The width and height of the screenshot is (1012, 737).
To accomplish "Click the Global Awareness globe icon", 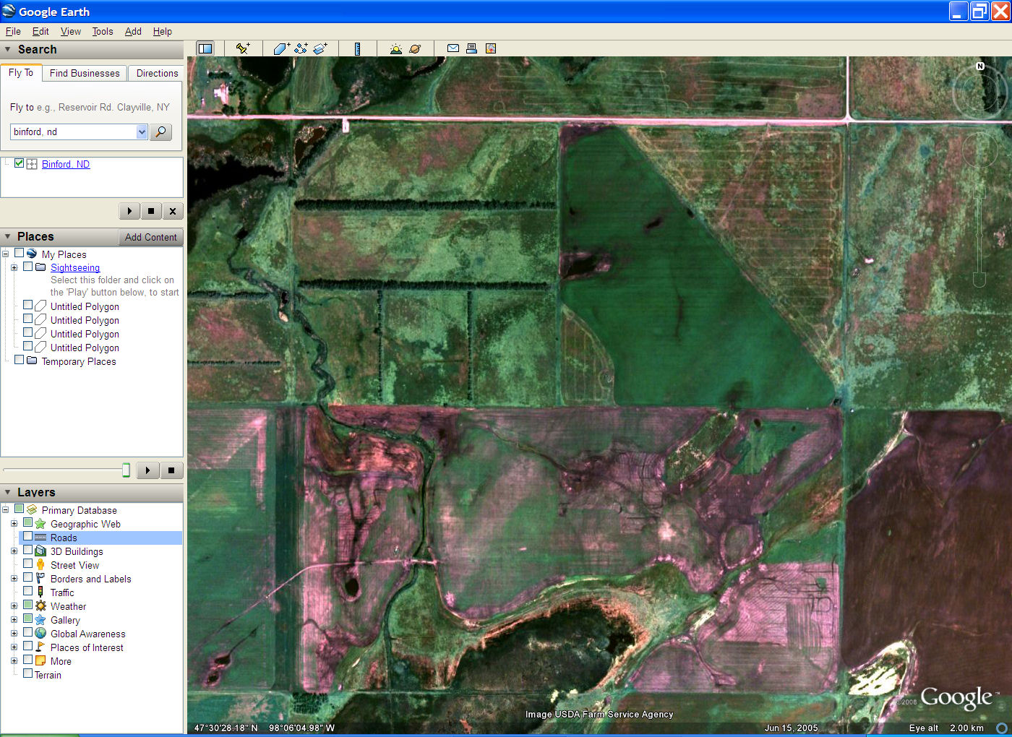I will click(x=40, y=633).
